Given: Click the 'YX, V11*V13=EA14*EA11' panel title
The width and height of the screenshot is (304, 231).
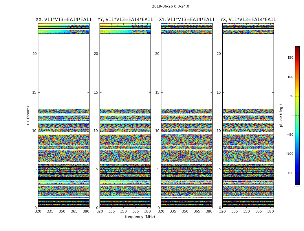Looking at the screenshot, I should point(248,20).
